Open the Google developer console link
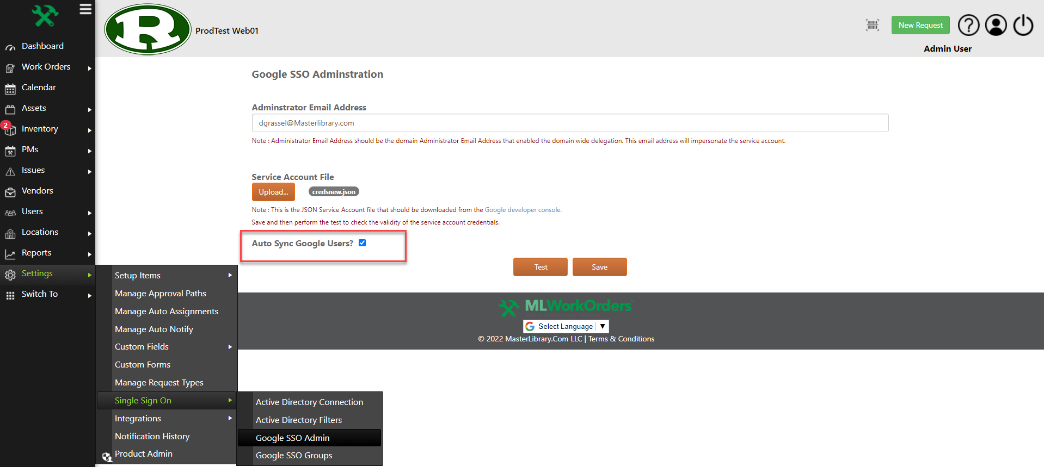Screen dimensions: 1044x467 click(523, 210)
